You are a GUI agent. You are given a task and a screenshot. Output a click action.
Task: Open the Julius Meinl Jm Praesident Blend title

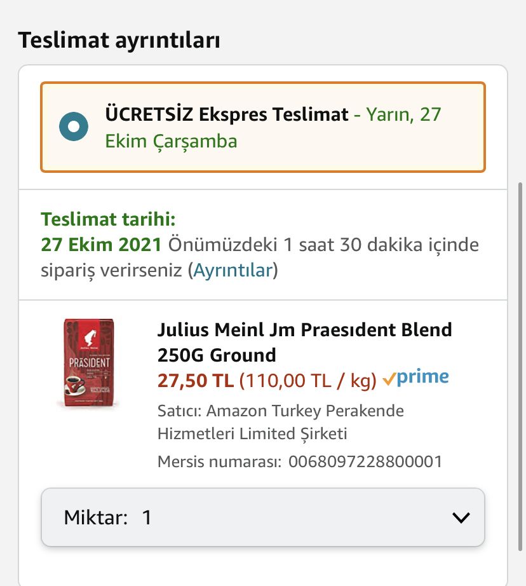[x=304, y=342]
